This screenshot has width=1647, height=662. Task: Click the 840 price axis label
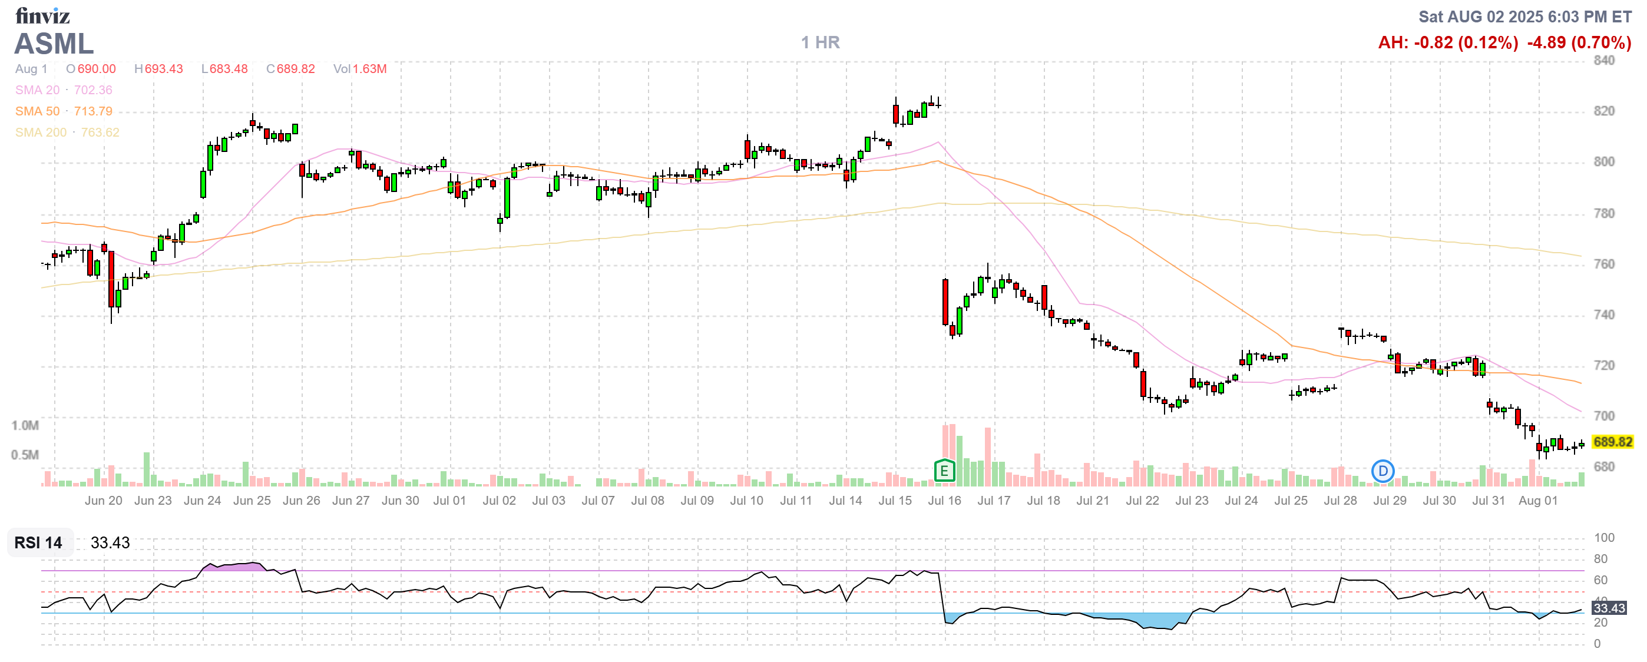(1603, 61)
